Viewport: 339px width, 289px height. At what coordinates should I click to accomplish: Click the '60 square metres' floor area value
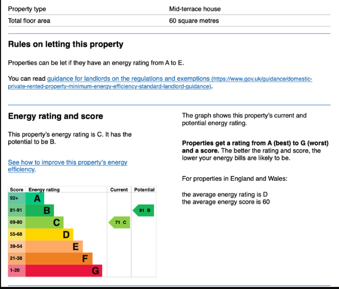[x=194, y=21]
